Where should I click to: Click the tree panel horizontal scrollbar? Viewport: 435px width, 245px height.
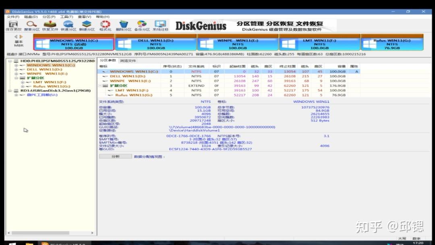pos(40,233)
